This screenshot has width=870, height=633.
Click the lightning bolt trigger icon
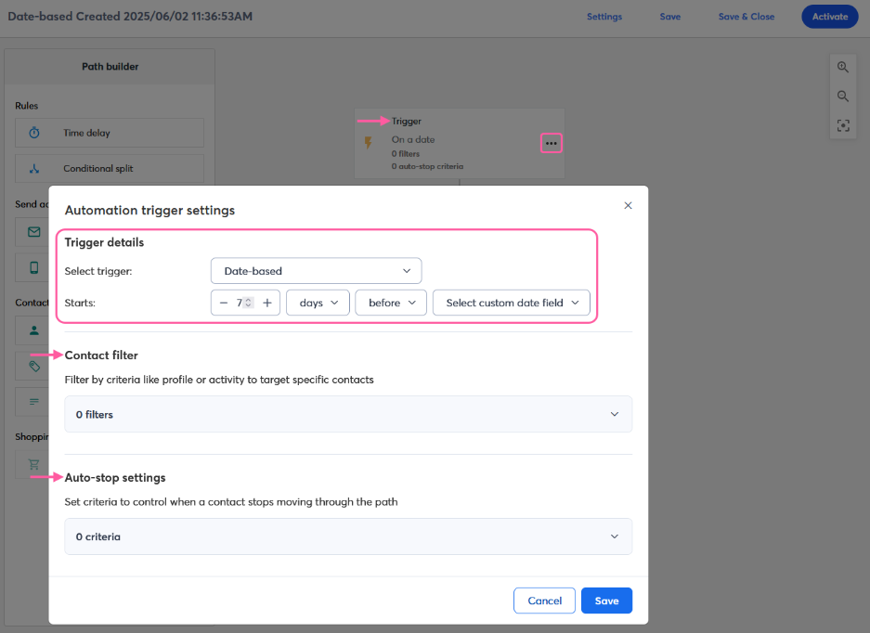coord(368,143)
